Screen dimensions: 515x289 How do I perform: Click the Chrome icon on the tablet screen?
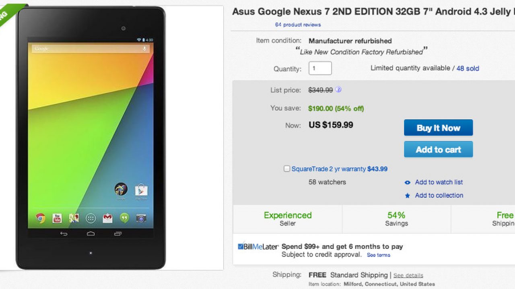tap(40, 218)
